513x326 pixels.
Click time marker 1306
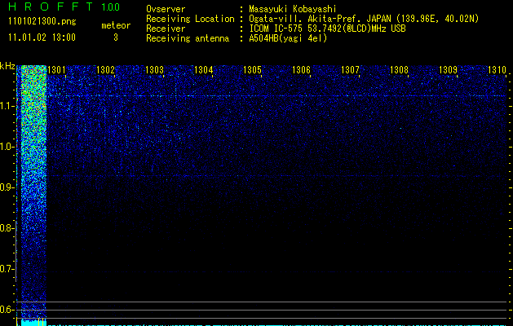[301, 70]
